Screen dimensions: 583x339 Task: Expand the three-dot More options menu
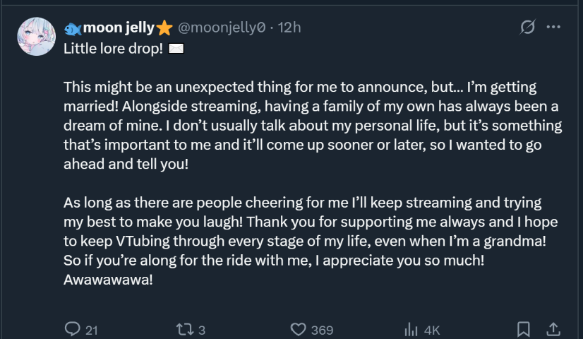click(553, 27)
